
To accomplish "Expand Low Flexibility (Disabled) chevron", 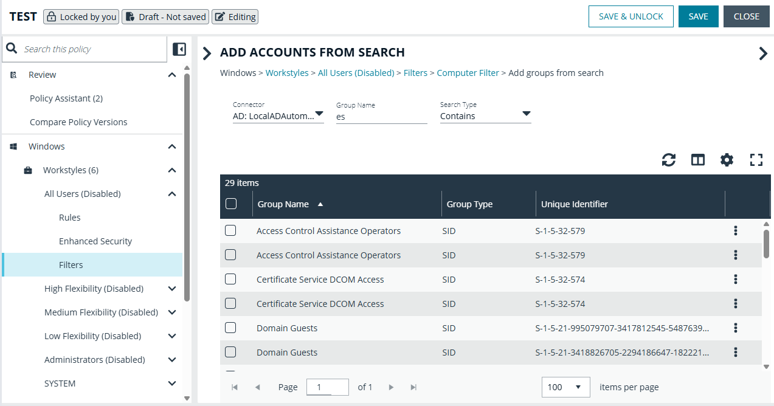I will coord(172,336).
